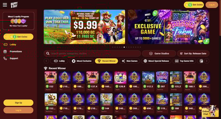
Task: Click the Sign Up button in sidebar
Action: (x=19, y=103)
